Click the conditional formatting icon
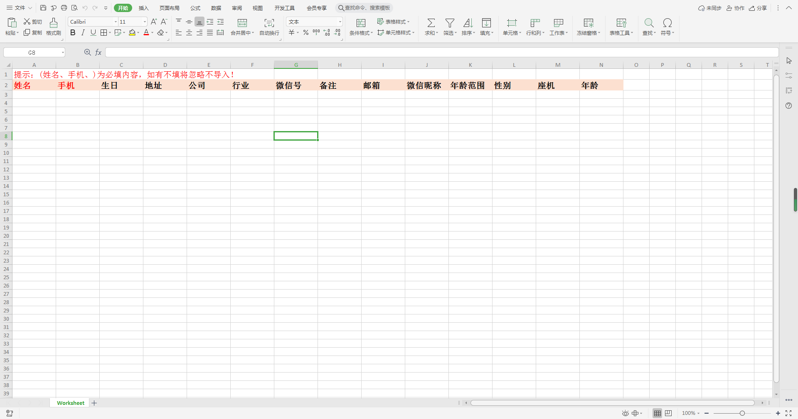The width and height of the screenshot is (798, 419). click(361, 23)
